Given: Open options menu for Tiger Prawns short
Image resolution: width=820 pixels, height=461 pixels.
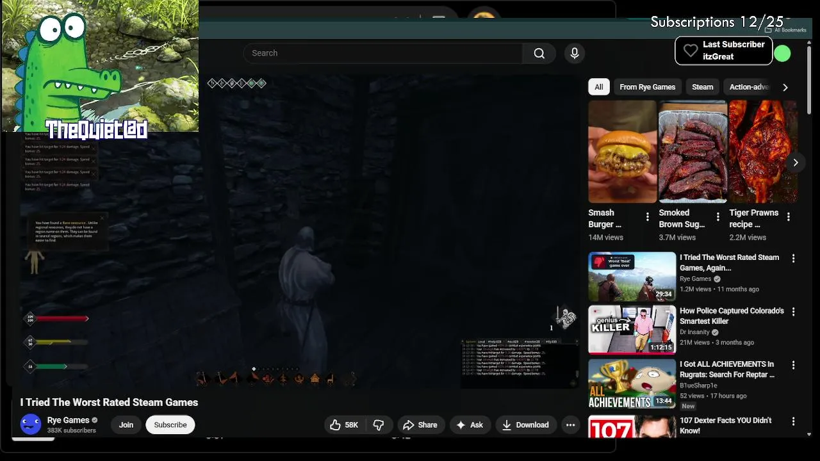Looking at the screenshot, I should 788,217.
